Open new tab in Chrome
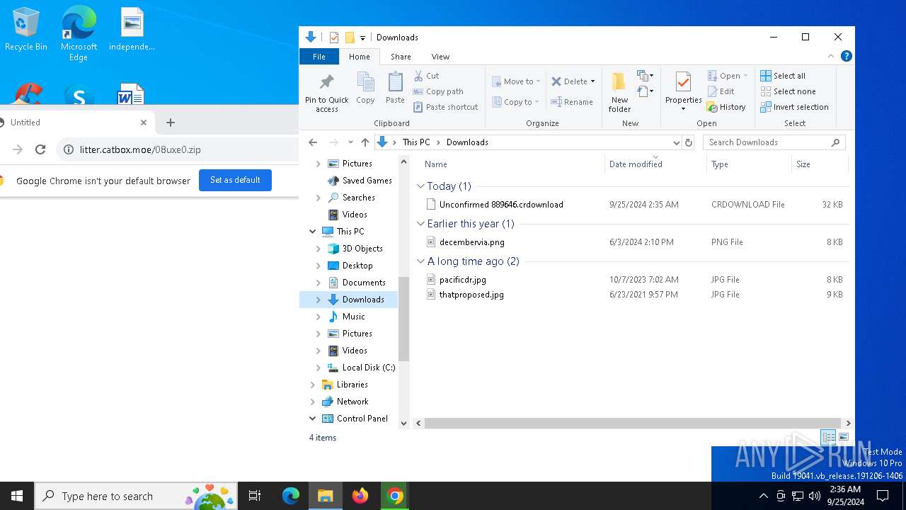The width and height of the screenshot is (906, 510). (x=170, y=123)
